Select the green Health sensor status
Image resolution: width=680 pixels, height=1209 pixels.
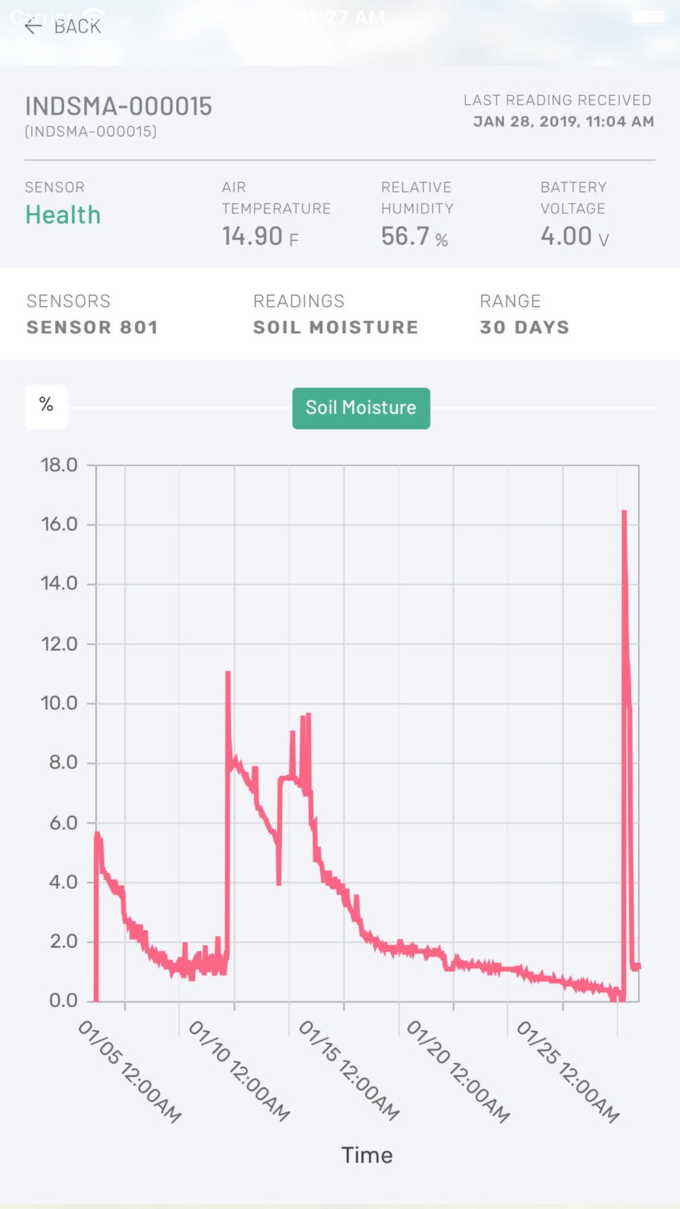tap(63, 215)
